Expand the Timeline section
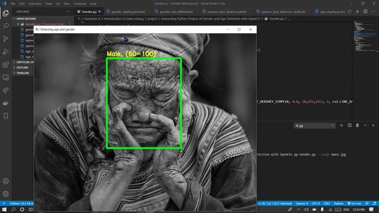The width and height of the screenshot is (379, 213). [x=23, y=73]
